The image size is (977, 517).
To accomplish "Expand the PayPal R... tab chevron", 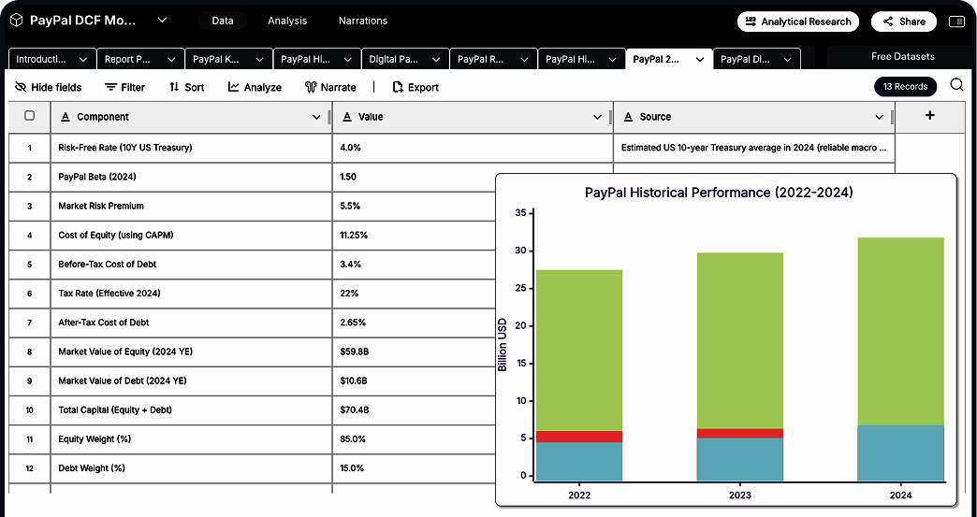I will pos(525,59).
